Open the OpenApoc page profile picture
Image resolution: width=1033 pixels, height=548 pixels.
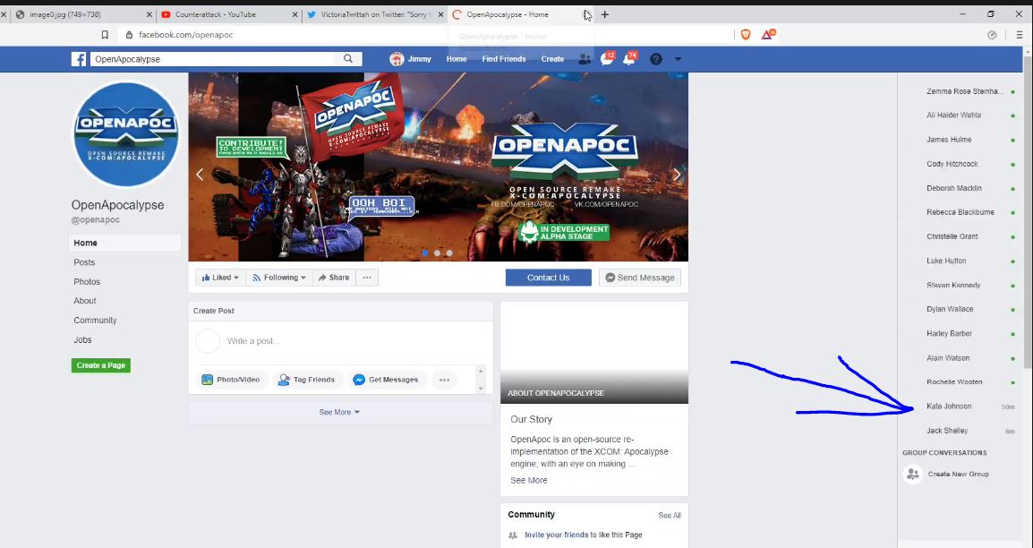(125, 133)
